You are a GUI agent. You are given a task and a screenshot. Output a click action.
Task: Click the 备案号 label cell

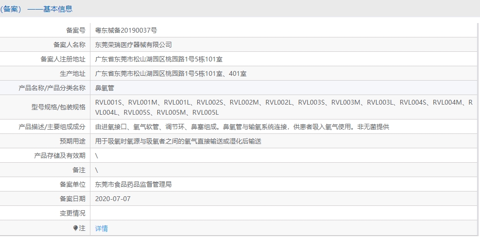pyautogui.click(x=76, y=30)
